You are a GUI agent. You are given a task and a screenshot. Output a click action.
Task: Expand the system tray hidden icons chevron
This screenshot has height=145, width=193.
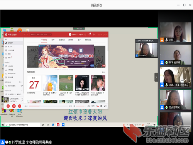(x=127, y=125)
